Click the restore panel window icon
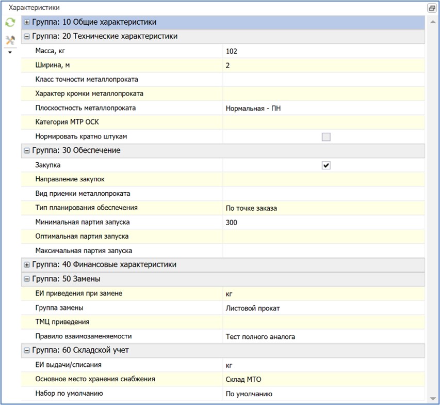 pyautogui.click(x=431, y=8)
